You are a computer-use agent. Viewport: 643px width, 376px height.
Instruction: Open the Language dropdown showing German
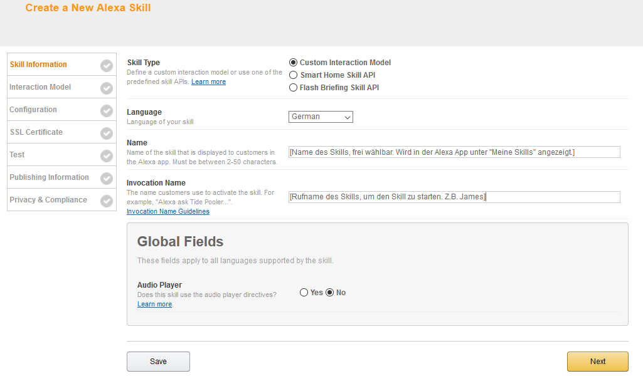click(x=321, y=117)
